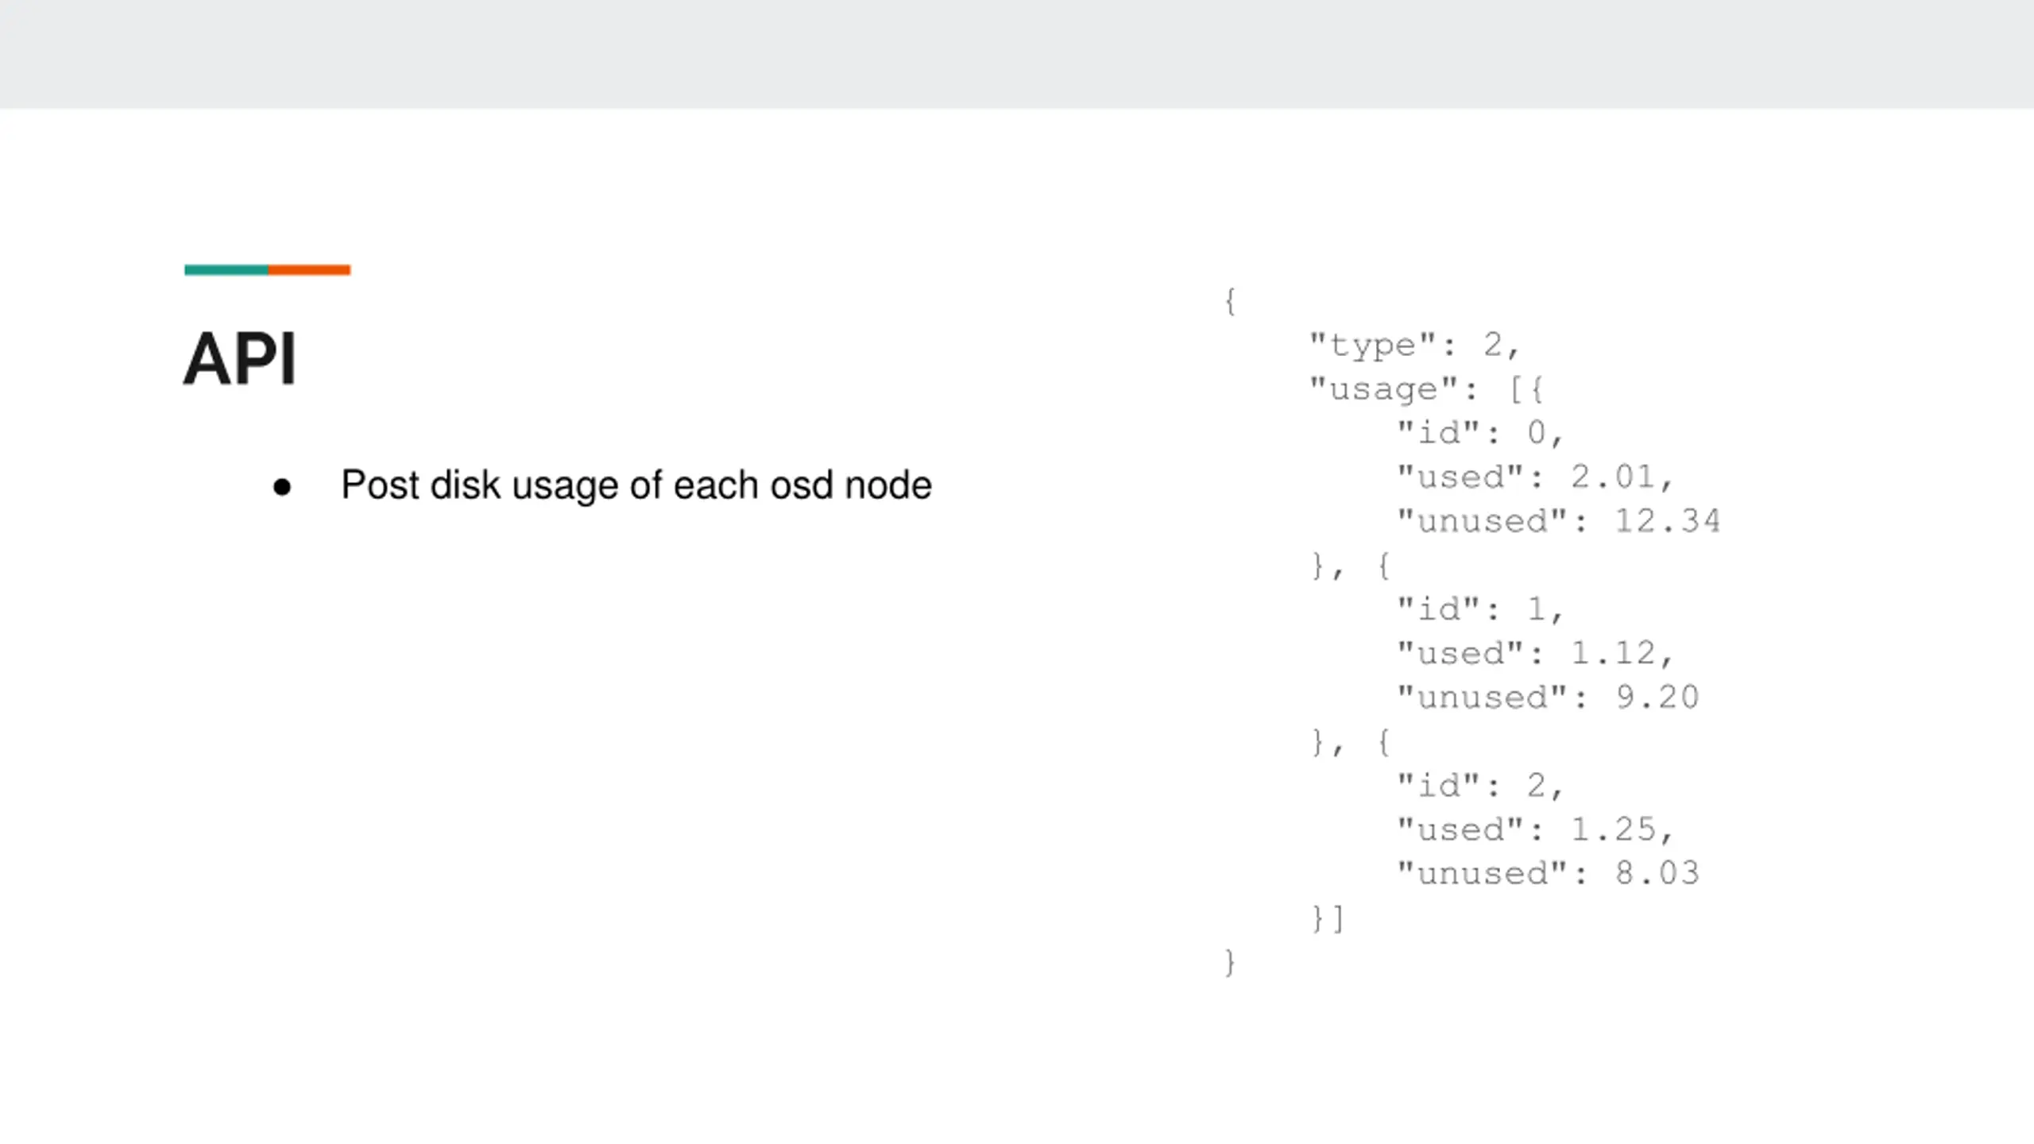Click the "used": 1.25 line
Image resolution: width=2034 pixels, height=1144 pixels.
(1535, 829)
